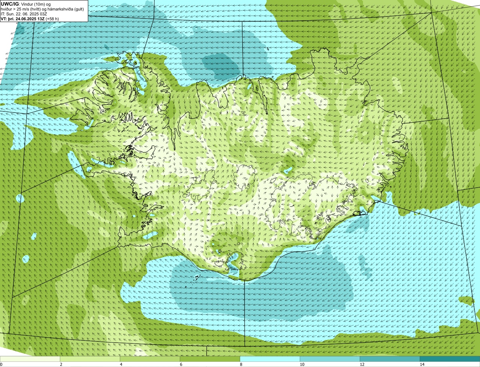Click the '8' label on the color scale
This screenshot has width=480, height=367.
[241, 364]
